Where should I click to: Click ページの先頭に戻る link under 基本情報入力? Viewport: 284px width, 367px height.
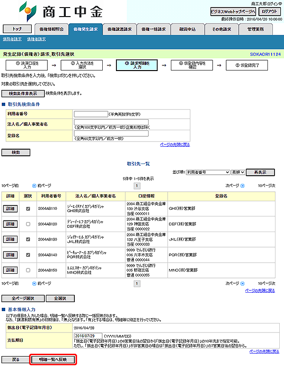264,351
